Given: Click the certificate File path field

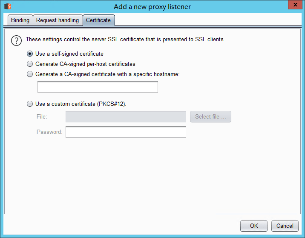Looking at the screenshot, I should 126,117.
